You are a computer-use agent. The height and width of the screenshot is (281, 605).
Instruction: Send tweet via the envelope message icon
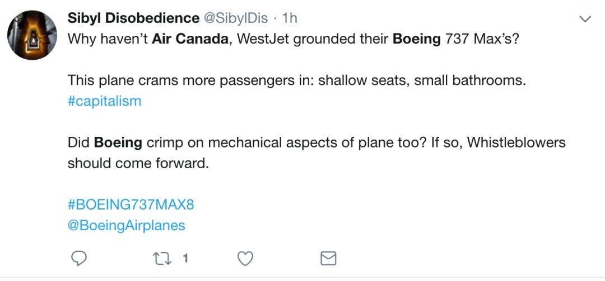tap(328, 258)
